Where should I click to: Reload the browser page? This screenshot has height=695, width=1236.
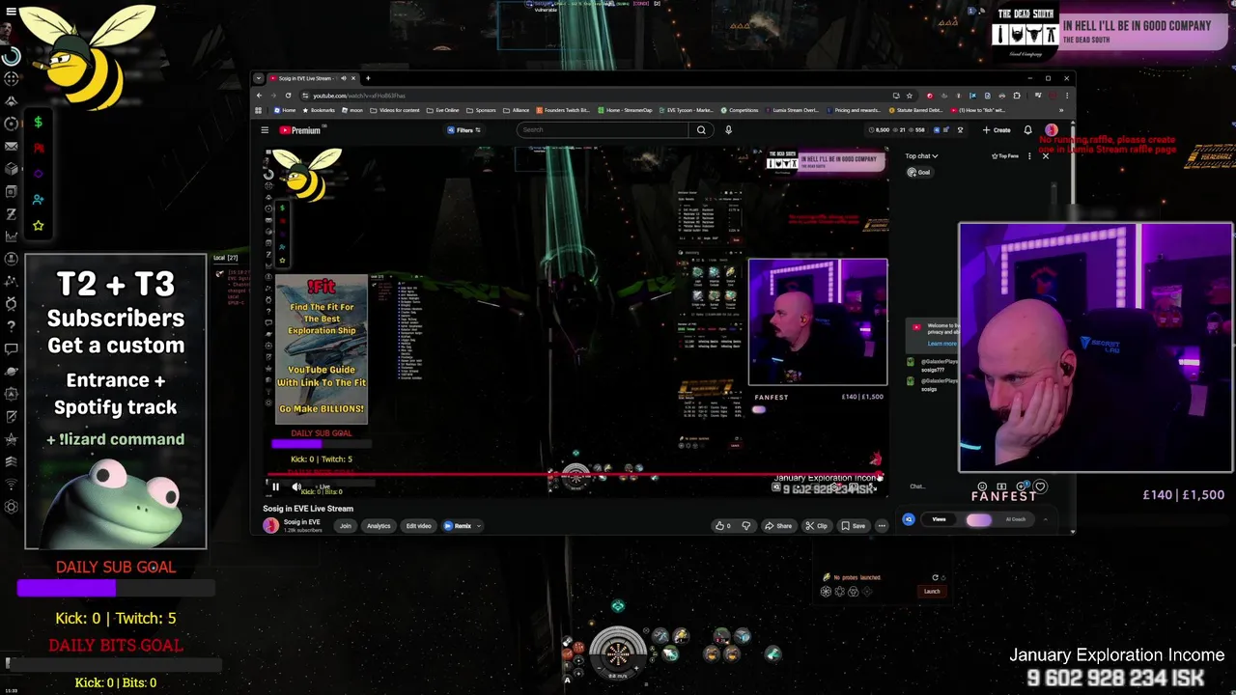click(288, 96)
